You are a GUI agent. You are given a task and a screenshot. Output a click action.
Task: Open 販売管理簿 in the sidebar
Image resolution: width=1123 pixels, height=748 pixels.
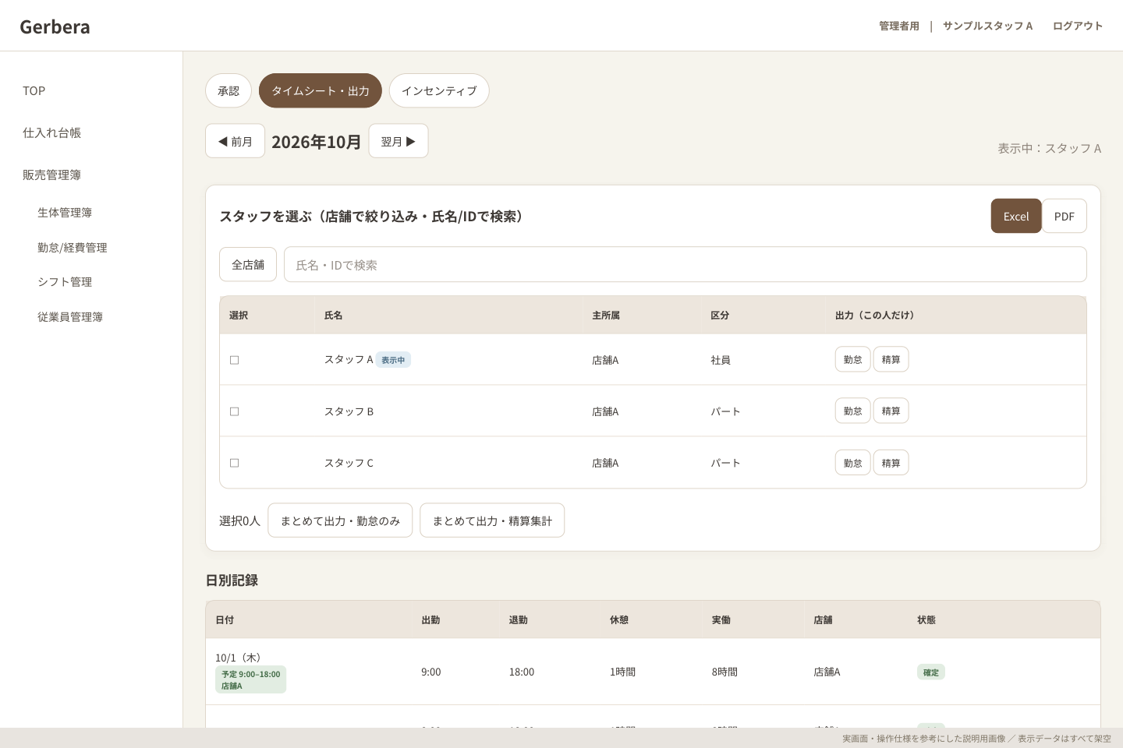point(51,175)
